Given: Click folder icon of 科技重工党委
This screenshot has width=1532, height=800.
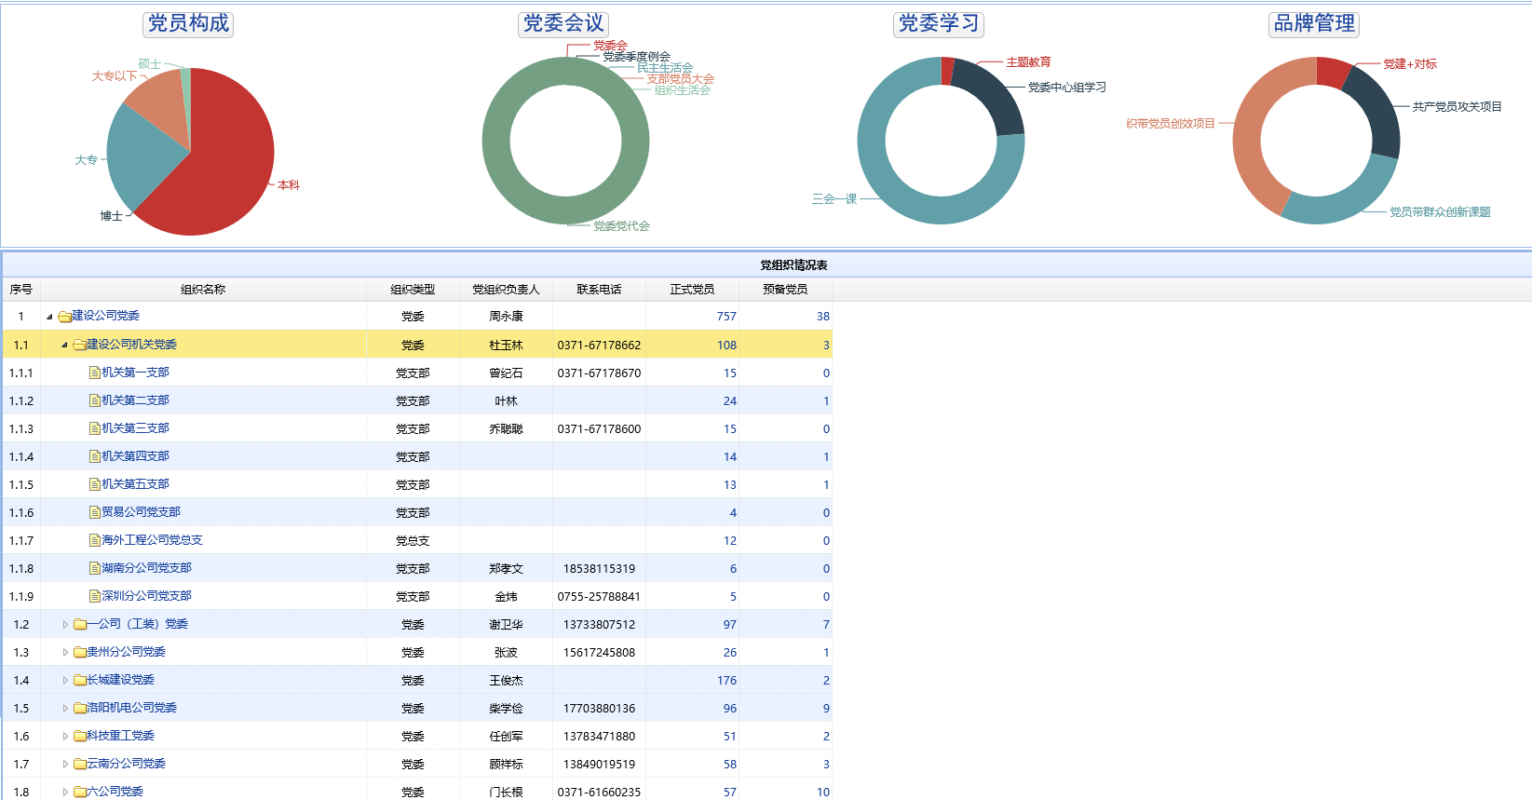Looking at the screenshot, I should [x=79, y=736].
